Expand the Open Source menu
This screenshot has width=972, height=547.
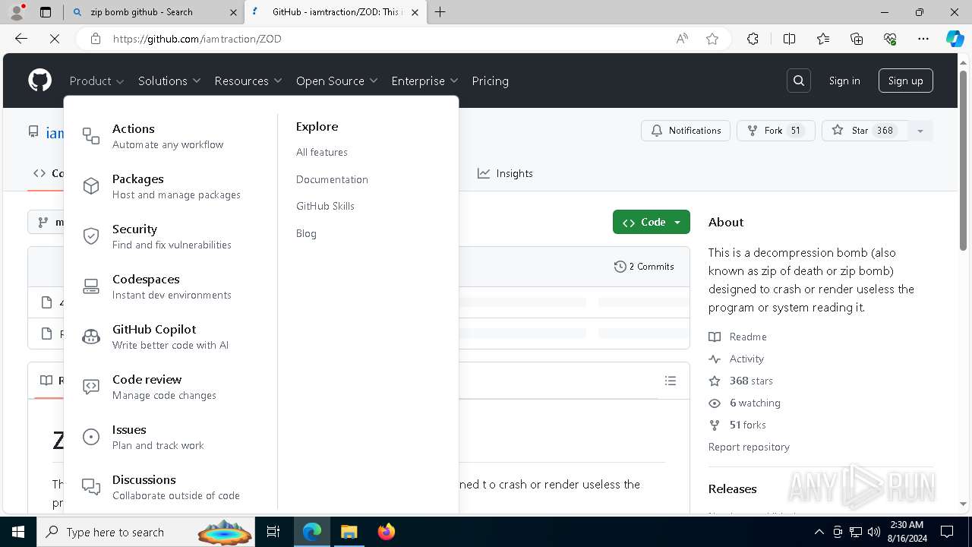point(337,81)
